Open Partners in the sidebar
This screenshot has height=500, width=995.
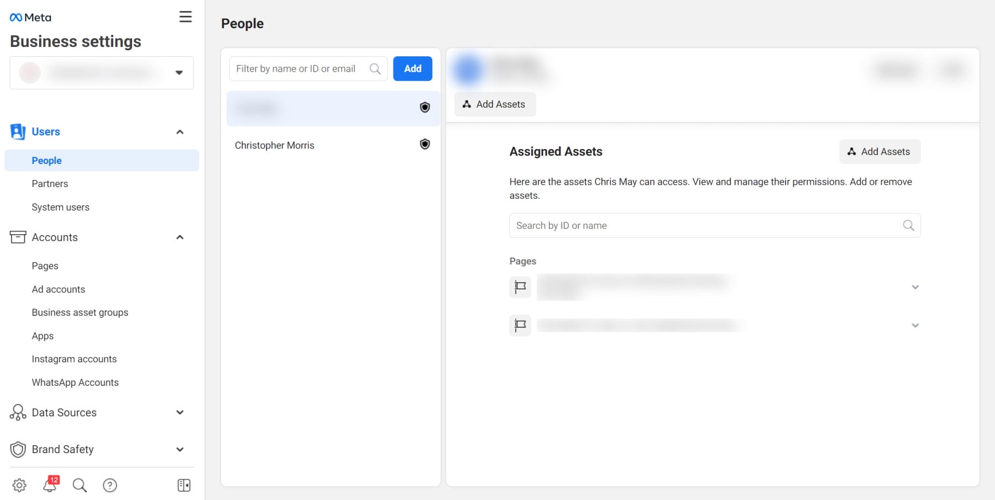(50, 184)
